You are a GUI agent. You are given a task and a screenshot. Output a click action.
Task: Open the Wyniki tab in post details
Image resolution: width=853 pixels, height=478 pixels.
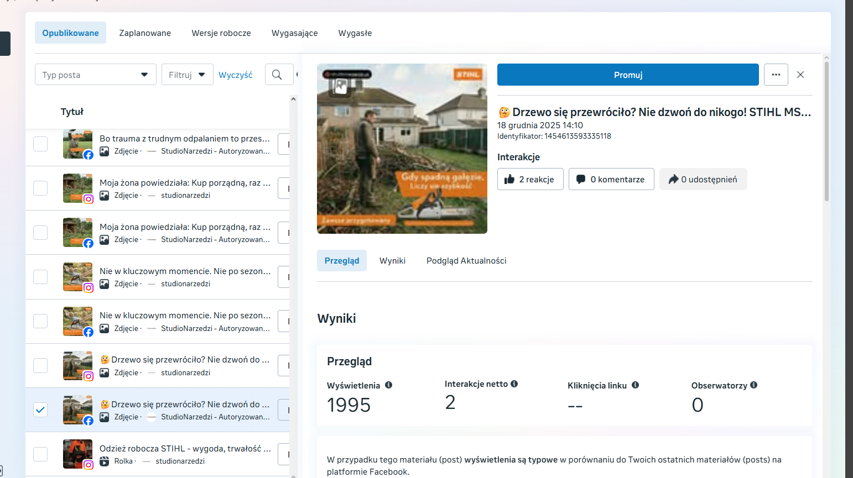(x=392, y=261)
